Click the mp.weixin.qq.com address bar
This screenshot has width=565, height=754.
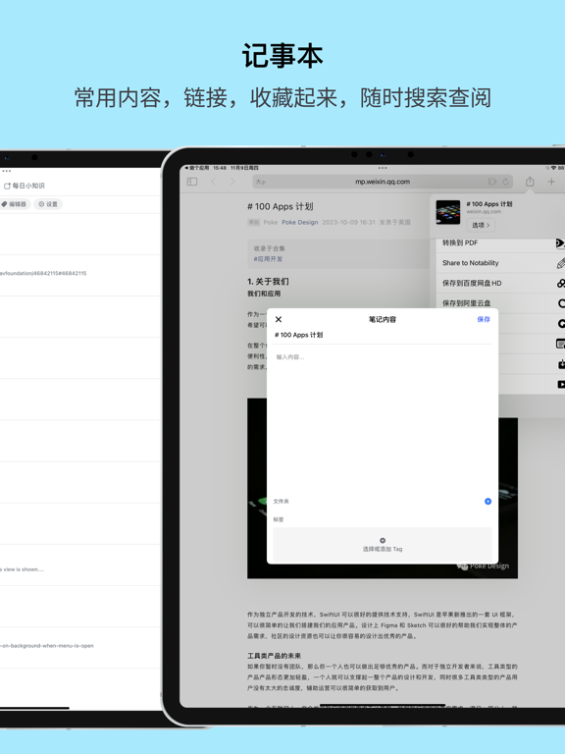[383, 182]
